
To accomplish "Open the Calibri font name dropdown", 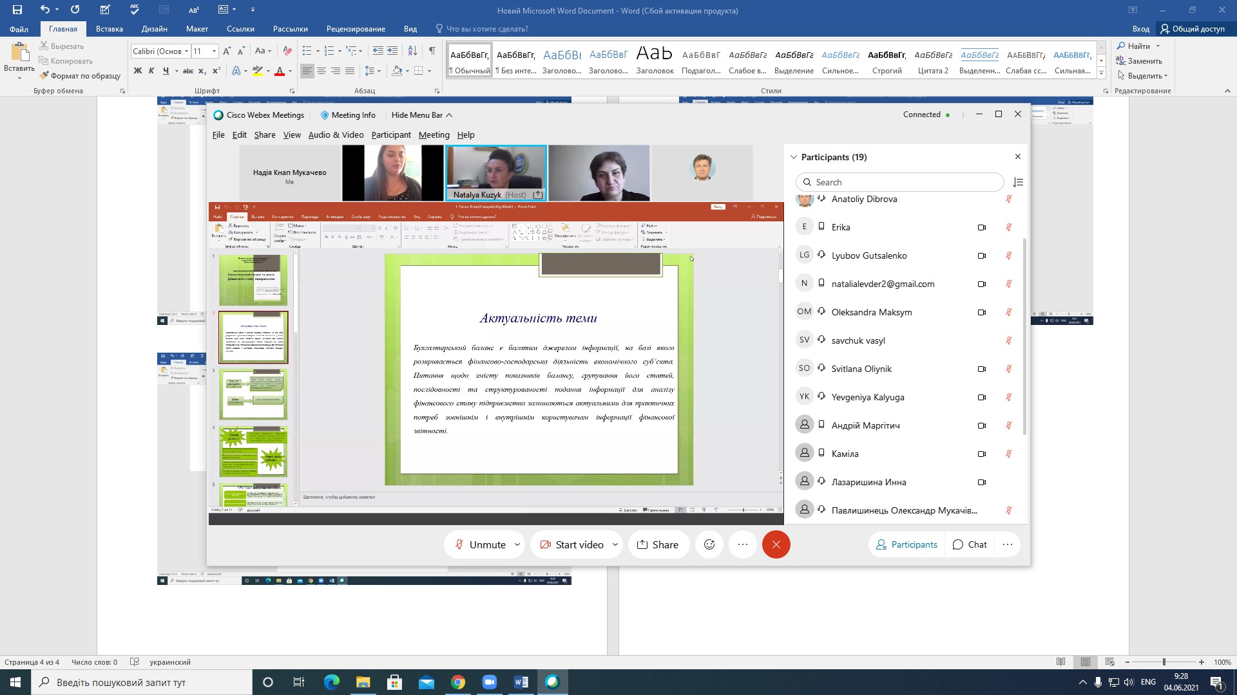I will coord(186,51).
